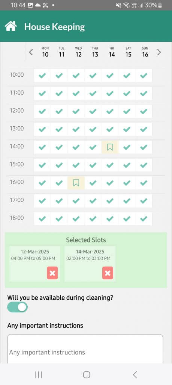Remove the 14-Mar-2025 selected slot
Screen dimensions: 172x385
pyautogui.click(x=108, y=273)
